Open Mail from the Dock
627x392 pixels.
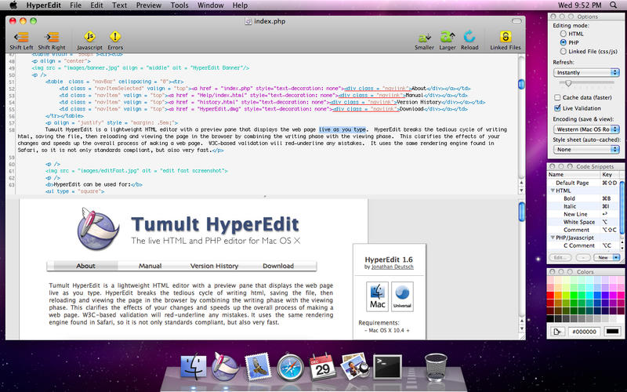click(258, 367)
